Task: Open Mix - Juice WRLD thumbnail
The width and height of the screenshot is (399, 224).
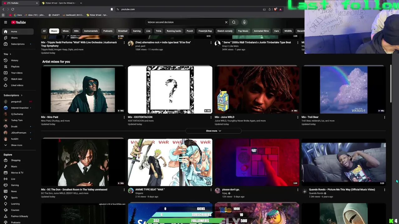Action: click(257, 90)
